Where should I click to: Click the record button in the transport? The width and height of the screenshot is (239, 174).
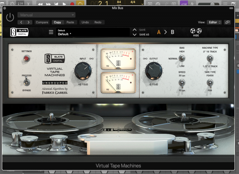coord(72,4)
